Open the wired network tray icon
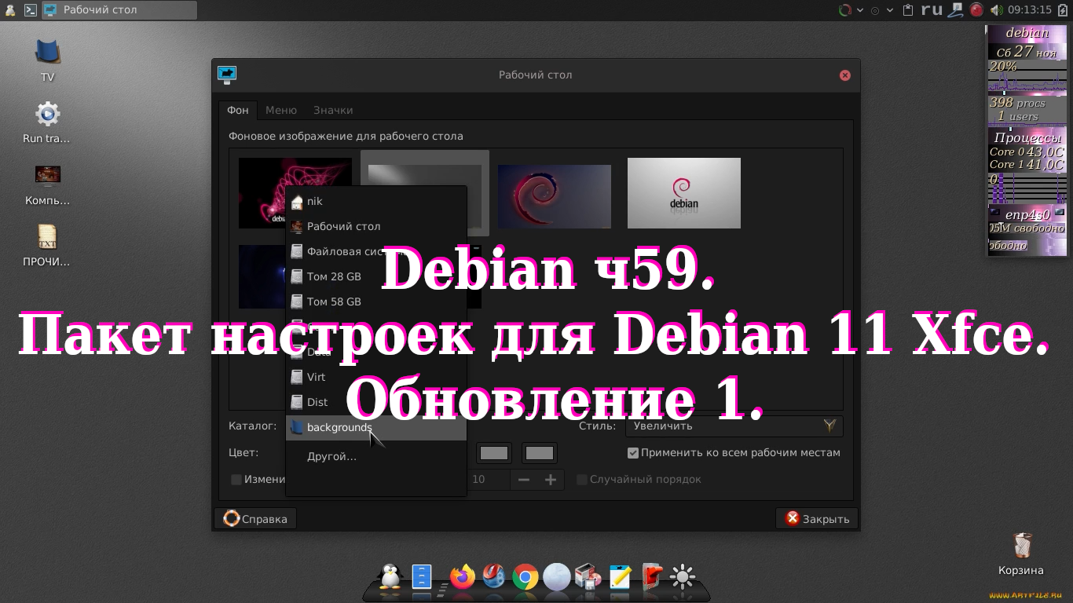The image size is (1073, 603). 955,10
